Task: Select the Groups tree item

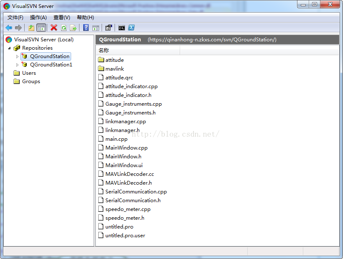Action: click(x=31, y=81)
